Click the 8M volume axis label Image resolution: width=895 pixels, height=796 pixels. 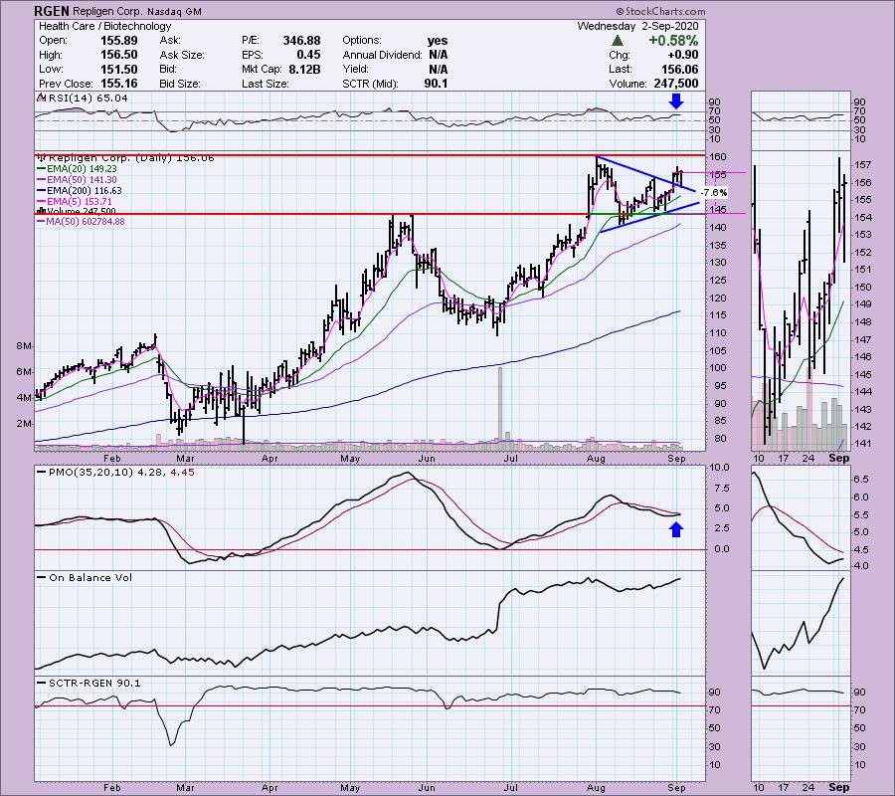point(24,346)
